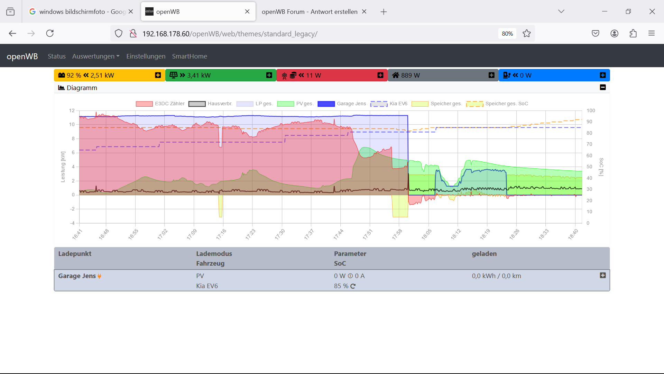Screen dimensions: 664x374
Task: Toggle LP ges. series in chart legend
Action: click(x=255, y=104)
